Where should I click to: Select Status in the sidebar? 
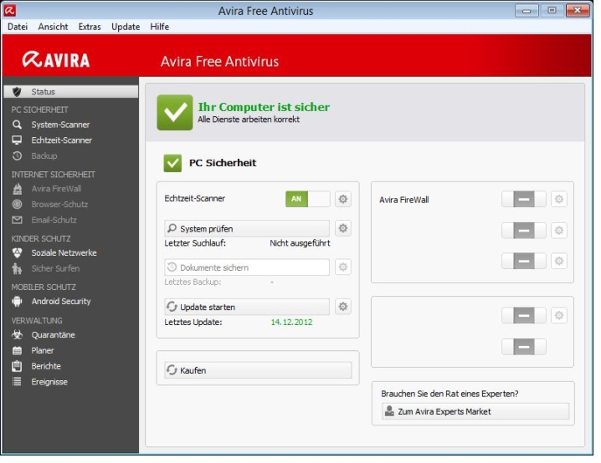click(70, 91)
